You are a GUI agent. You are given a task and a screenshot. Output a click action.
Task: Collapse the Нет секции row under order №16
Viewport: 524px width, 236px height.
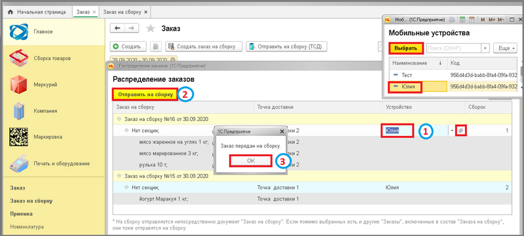point(126,131)
